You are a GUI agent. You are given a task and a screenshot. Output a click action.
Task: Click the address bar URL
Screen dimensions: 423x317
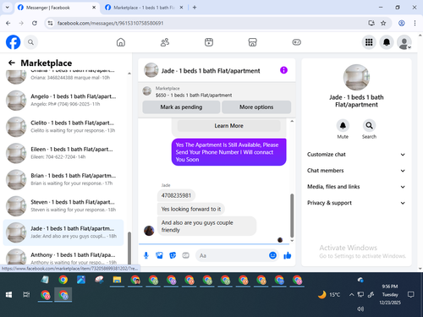pyautogui.click(x=110, y=23)
